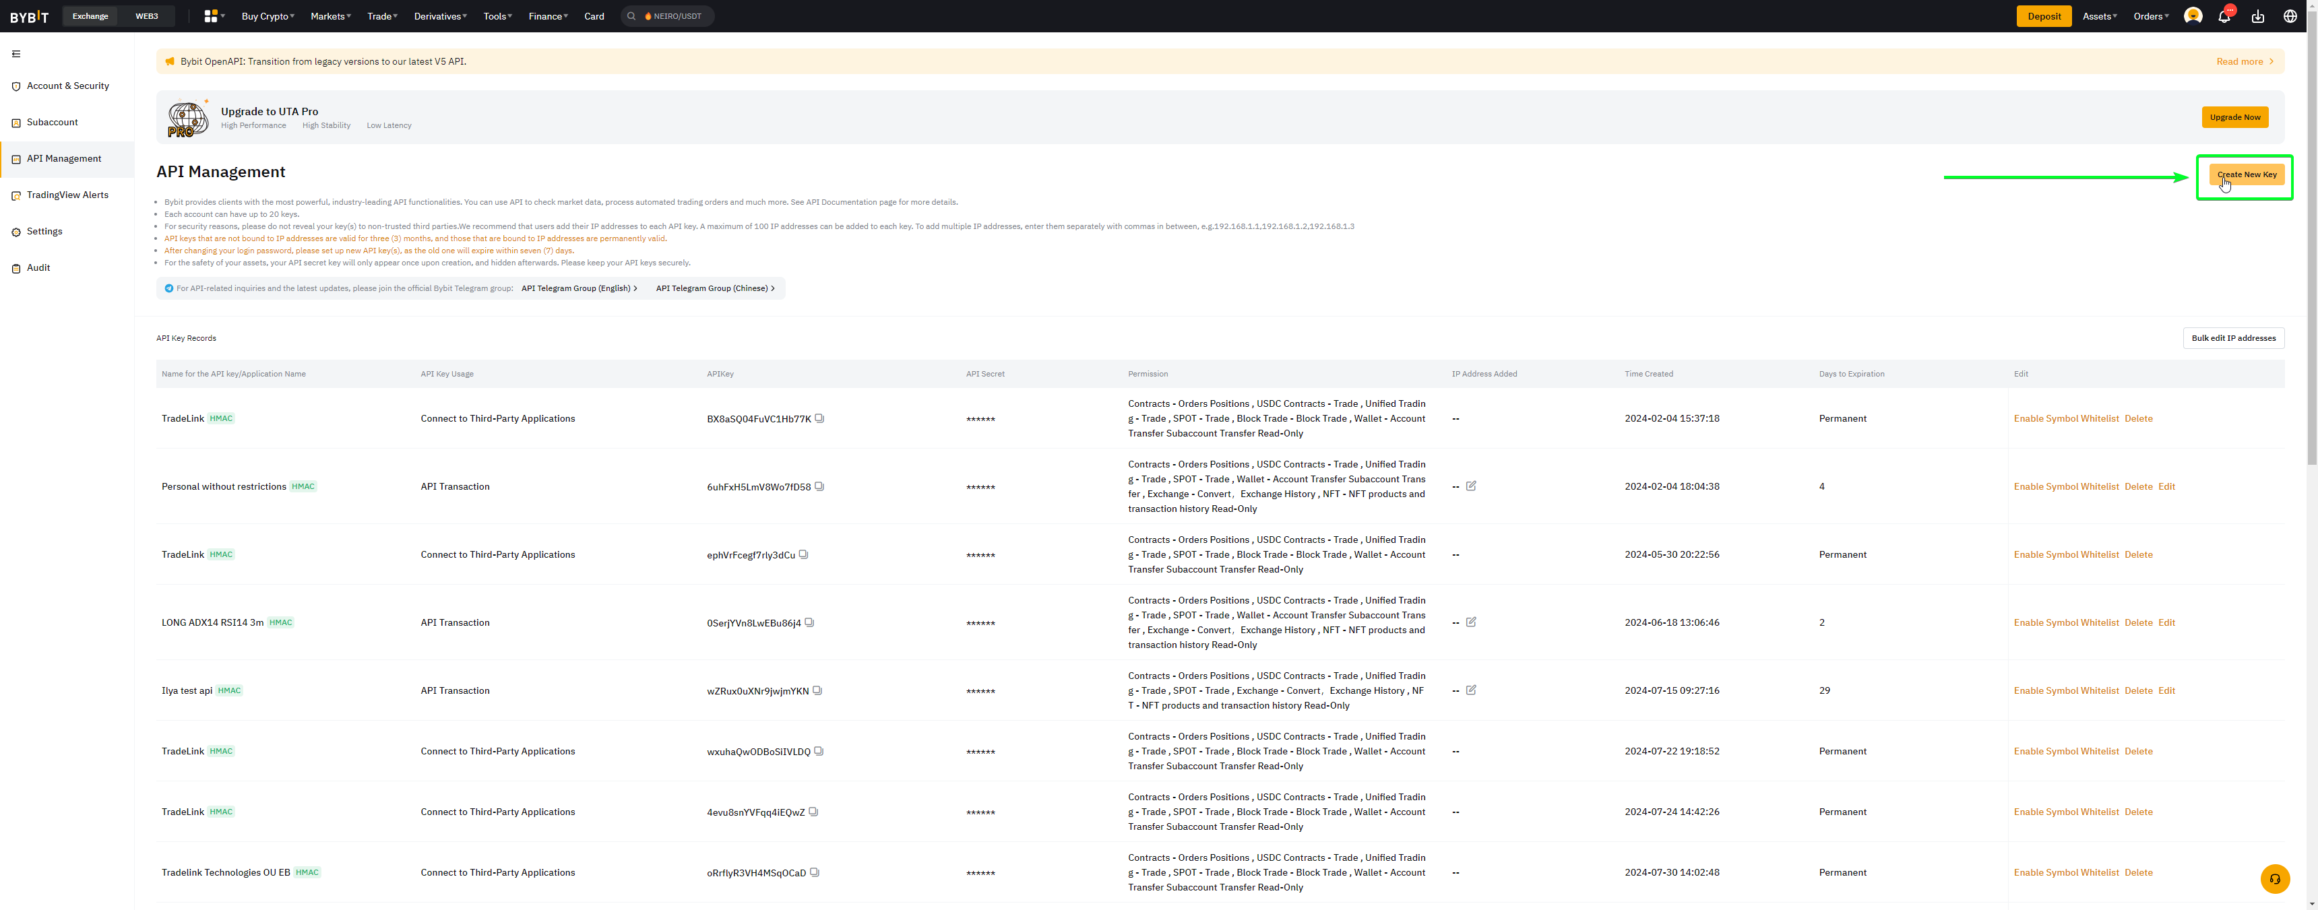This screenshot has width=2318, height=910.
Task: Click the support headset chat button
Action: click(x=2275, y=878)
